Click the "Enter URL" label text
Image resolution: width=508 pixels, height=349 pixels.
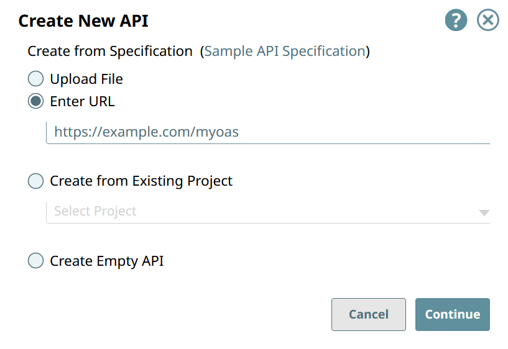click(x=82, y=101)
